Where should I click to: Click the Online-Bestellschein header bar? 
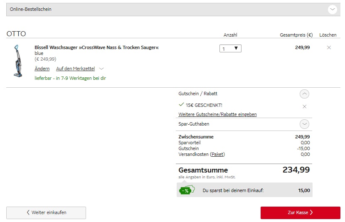(173, 10)
